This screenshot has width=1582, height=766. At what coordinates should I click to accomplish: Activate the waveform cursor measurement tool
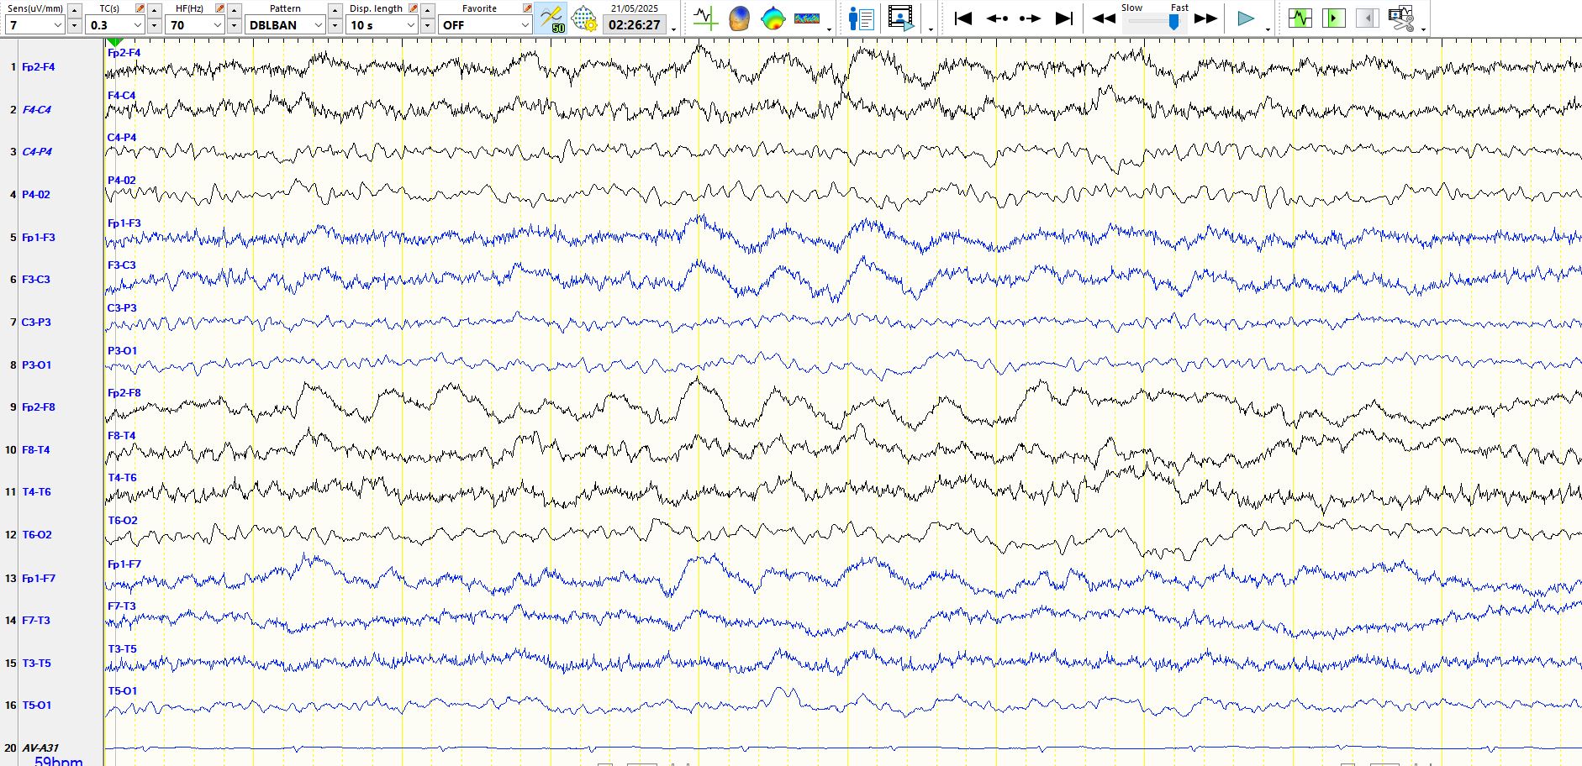(705, 18)
